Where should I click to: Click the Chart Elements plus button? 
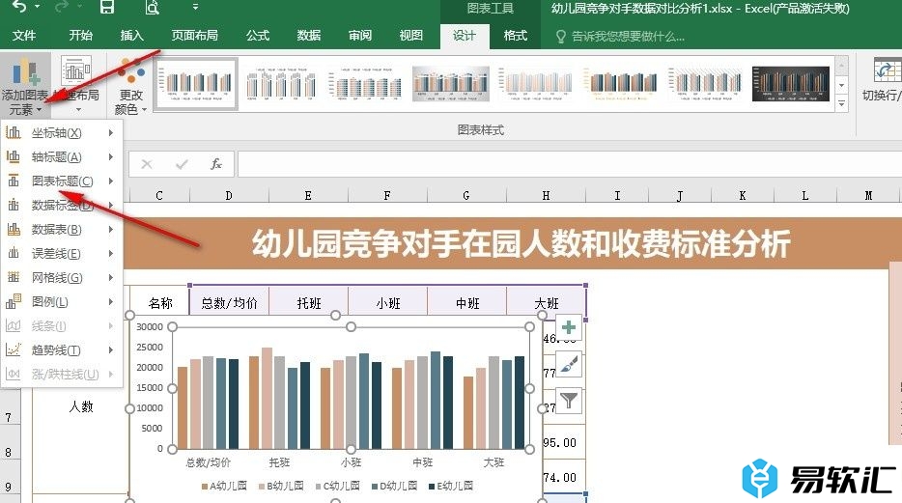(569, 327)
